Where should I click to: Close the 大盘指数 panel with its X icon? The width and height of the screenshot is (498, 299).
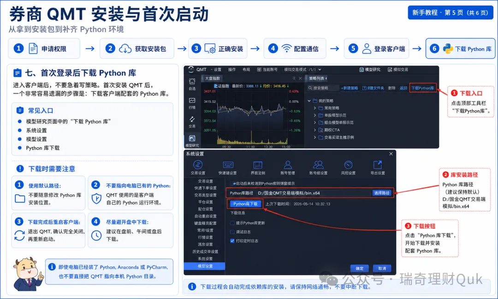tap(300, 78)
